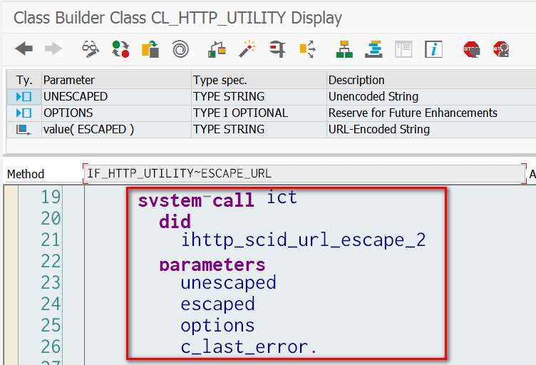This screenshot has height=365, width=536.
Task: Click the Forward arrow toolbar icon
Action: coord(53,49)
